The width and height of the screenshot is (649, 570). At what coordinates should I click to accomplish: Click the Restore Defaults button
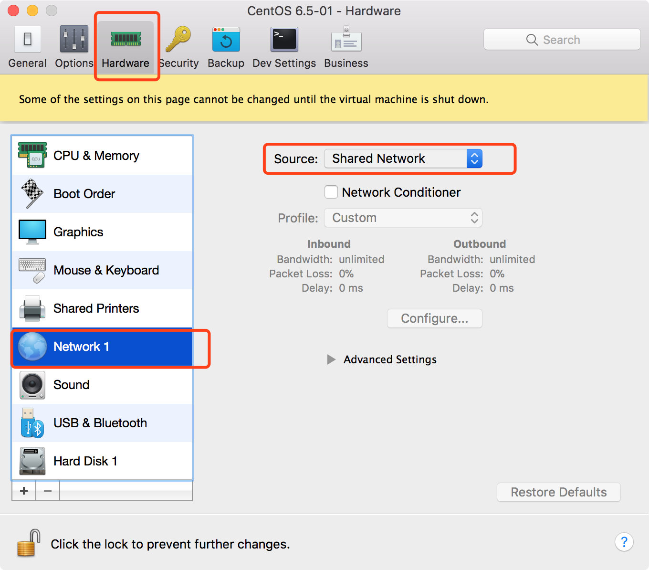559,492
